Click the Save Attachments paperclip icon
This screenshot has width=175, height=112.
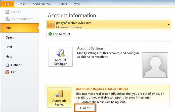8,19
